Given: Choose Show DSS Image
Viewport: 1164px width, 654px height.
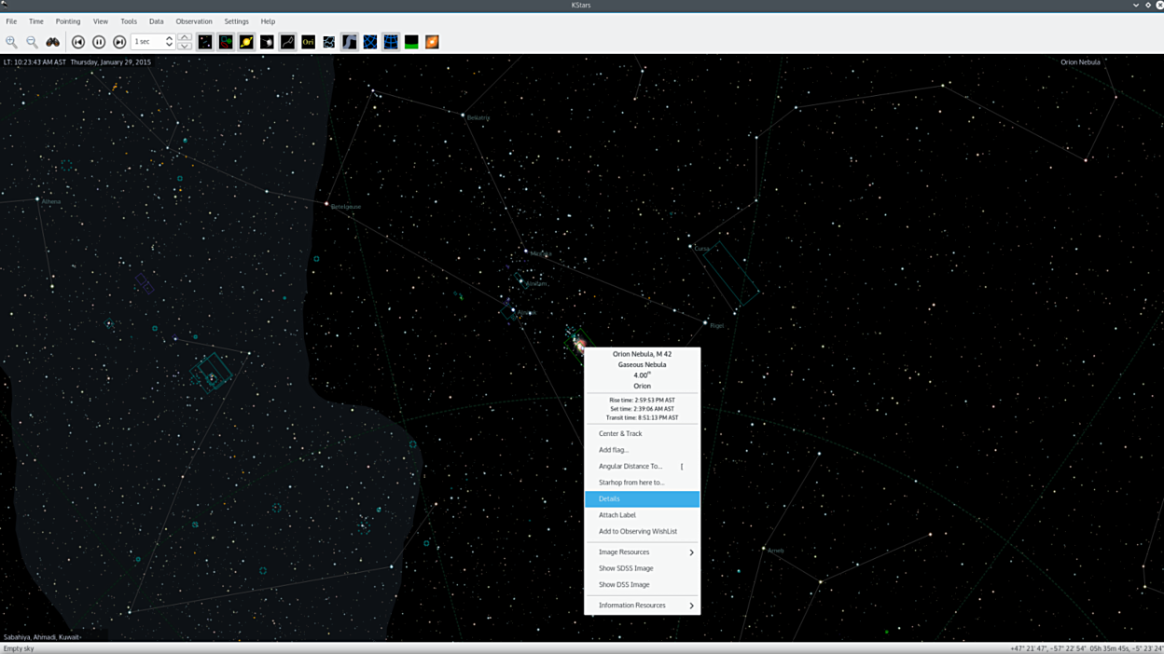Looking at the screenshot, I should (x=624, y=585).
